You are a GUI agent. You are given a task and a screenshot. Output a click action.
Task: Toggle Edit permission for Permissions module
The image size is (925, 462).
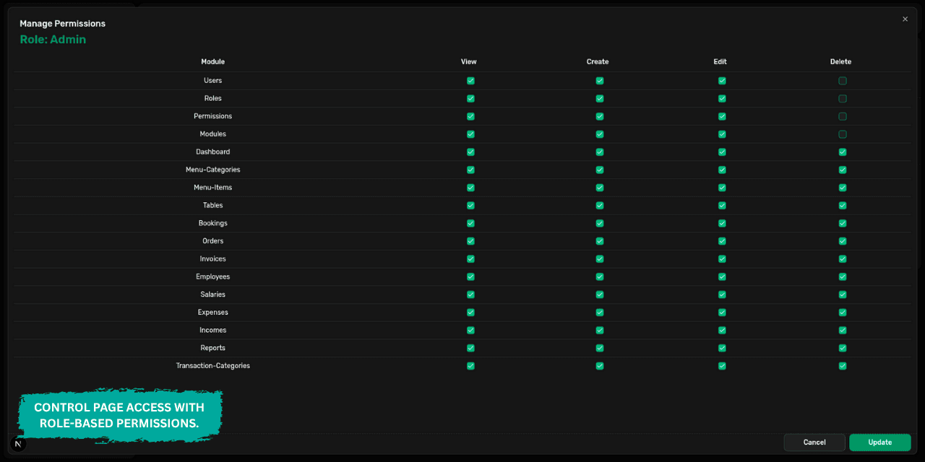point(721,116)
